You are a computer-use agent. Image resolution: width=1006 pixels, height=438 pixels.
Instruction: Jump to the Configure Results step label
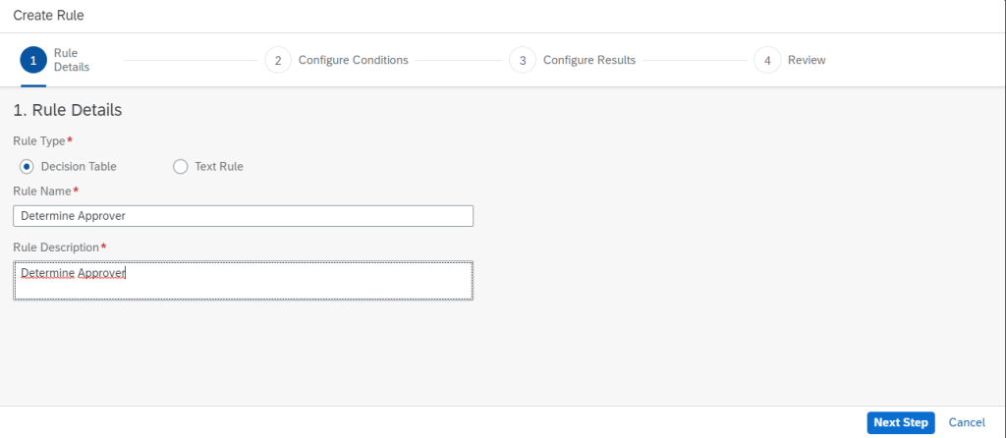point(588,60)
